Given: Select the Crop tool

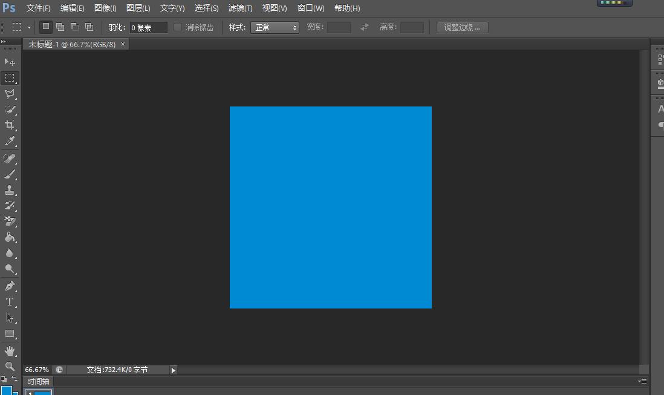Looking at the screenshot, I should click(9, 126).
